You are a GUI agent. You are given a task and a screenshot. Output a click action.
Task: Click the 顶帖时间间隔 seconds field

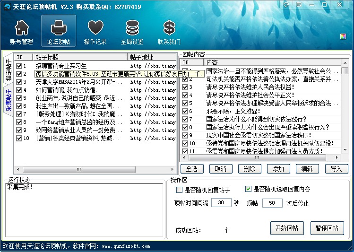(x=221, y=202)
